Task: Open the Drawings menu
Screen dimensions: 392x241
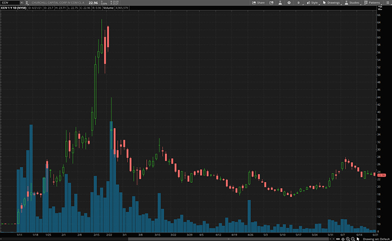Action: click(x=332, y=3)
